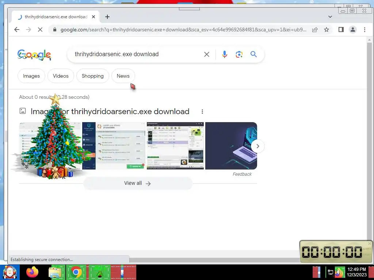The height and width of the screenshot is (280, 374).
Task: Click the images section icon
Action: 23,111
